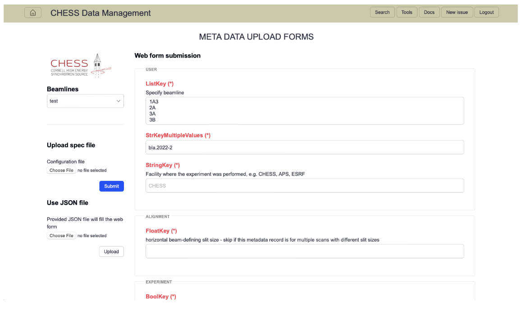
Task: Open the Tools menu item
Action: tap(407, 13)
